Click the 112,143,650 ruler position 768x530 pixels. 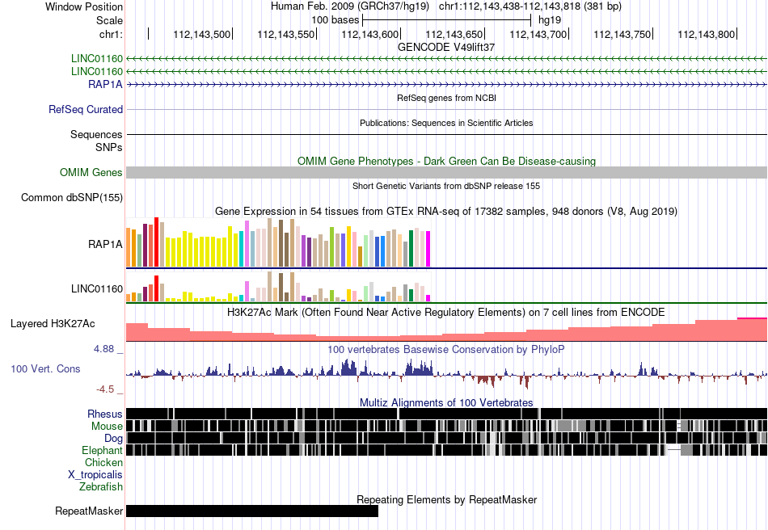(x=454, y=34)
